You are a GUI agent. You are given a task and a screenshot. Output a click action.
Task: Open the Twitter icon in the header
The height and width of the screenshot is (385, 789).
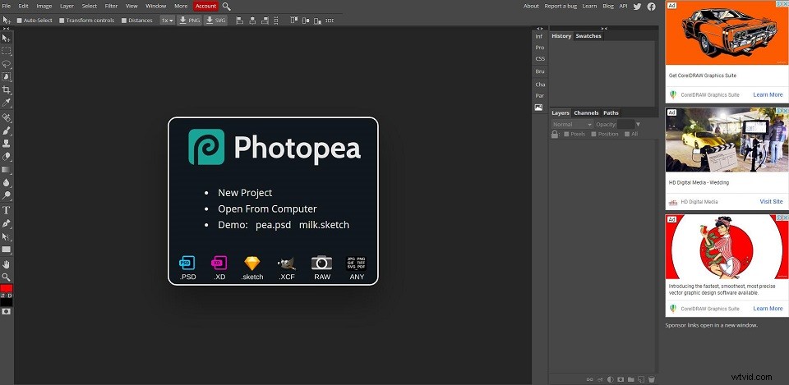(637, 6)
